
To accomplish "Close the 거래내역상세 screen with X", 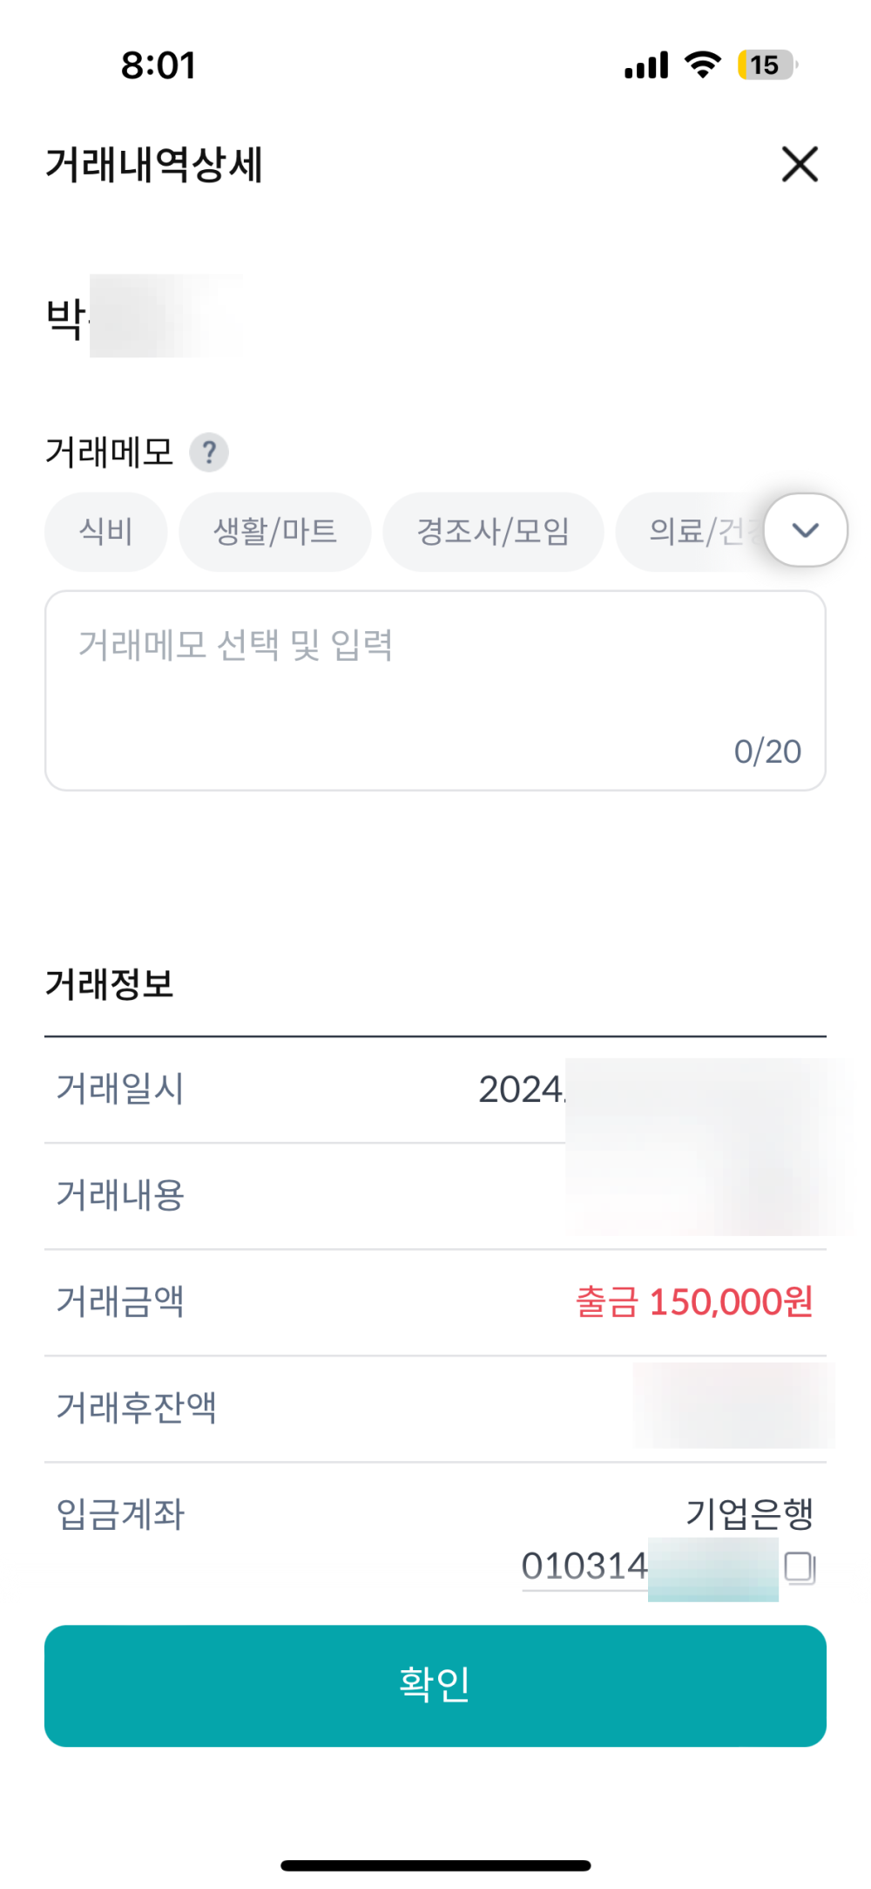I will pyautogui.click(x=800, y=164).
